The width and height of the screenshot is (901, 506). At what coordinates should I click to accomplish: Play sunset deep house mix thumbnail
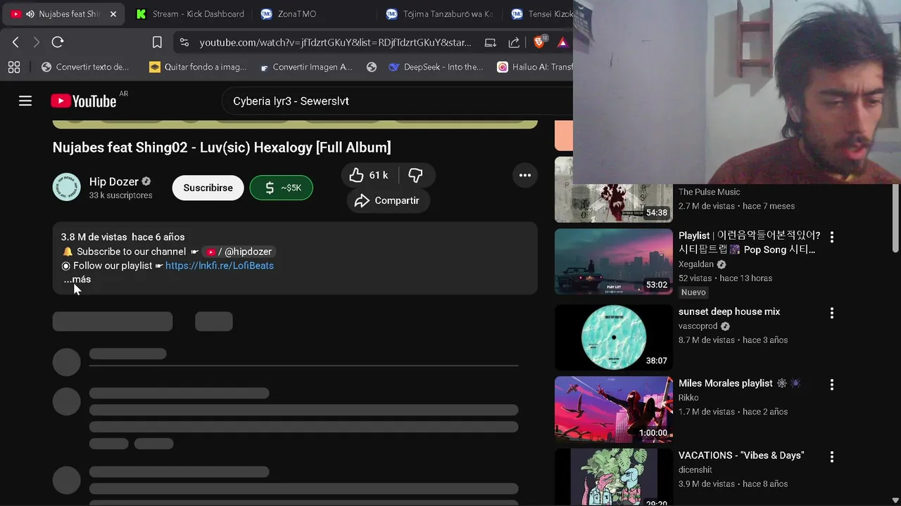pos(614,337)
